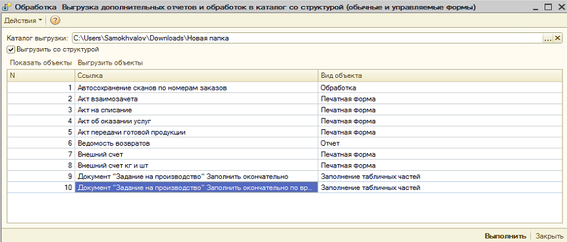Select row 9 "Заполнить окончательно" link cell
This screenshot has width=567, height=242.
point(196,177)
